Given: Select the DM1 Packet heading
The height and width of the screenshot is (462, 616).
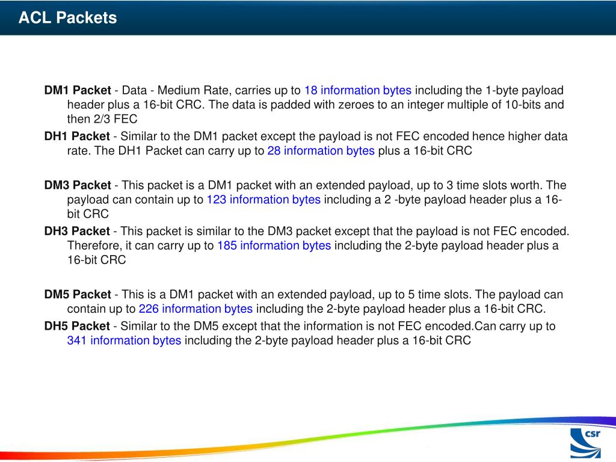Looking at the screenshot, I should pyautogui.click(x=78, y=90).
